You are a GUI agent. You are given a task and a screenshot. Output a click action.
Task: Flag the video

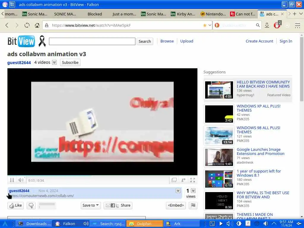(x=193, y=205)
